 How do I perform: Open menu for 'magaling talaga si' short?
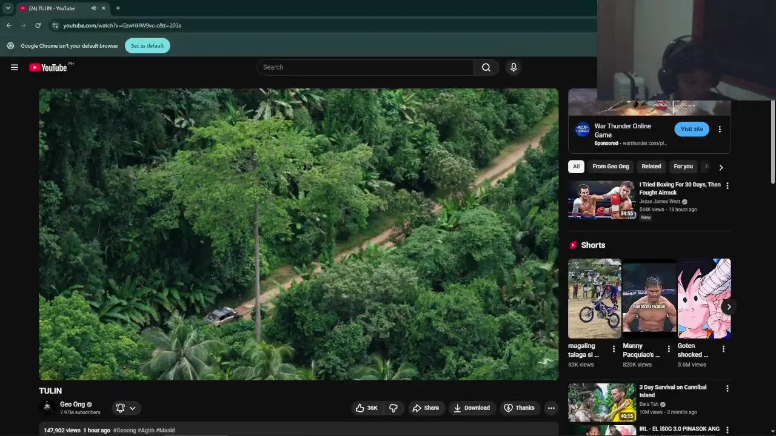614,349
